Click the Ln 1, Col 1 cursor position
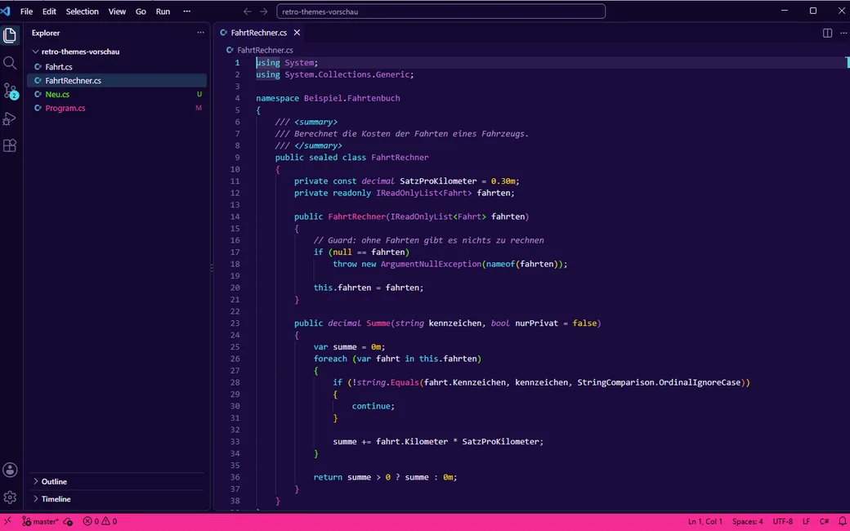 pos(705,522)
